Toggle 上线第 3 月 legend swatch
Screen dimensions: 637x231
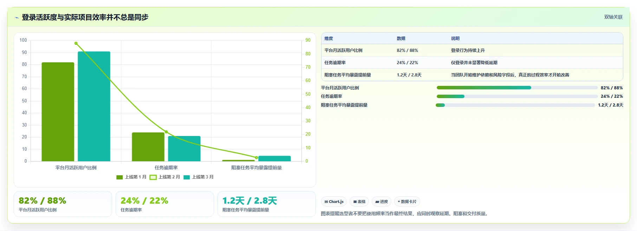point(187,177)
